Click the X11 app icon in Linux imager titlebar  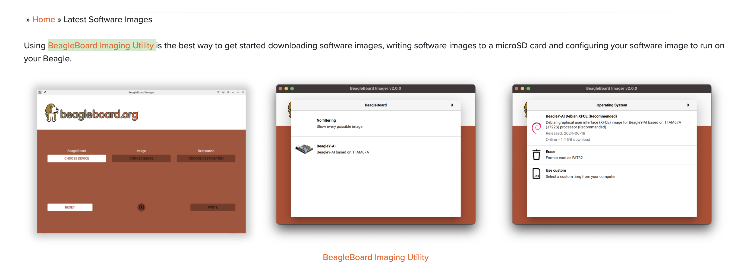[40, 92]
